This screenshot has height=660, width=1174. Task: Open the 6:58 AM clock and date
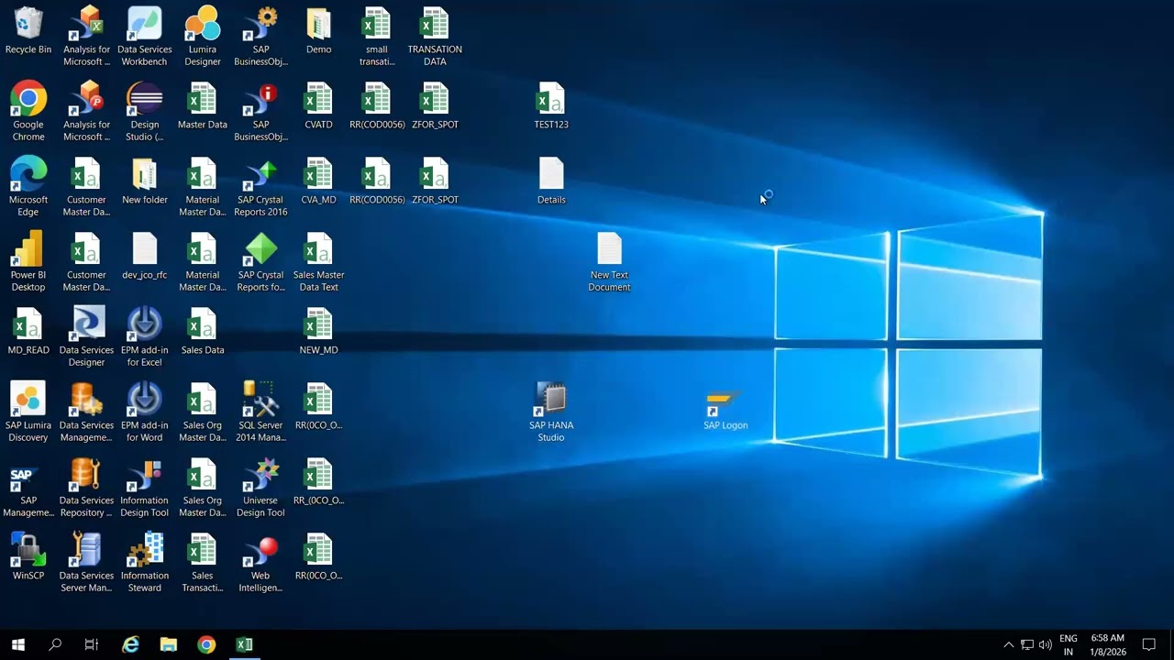coord(1107,644)
